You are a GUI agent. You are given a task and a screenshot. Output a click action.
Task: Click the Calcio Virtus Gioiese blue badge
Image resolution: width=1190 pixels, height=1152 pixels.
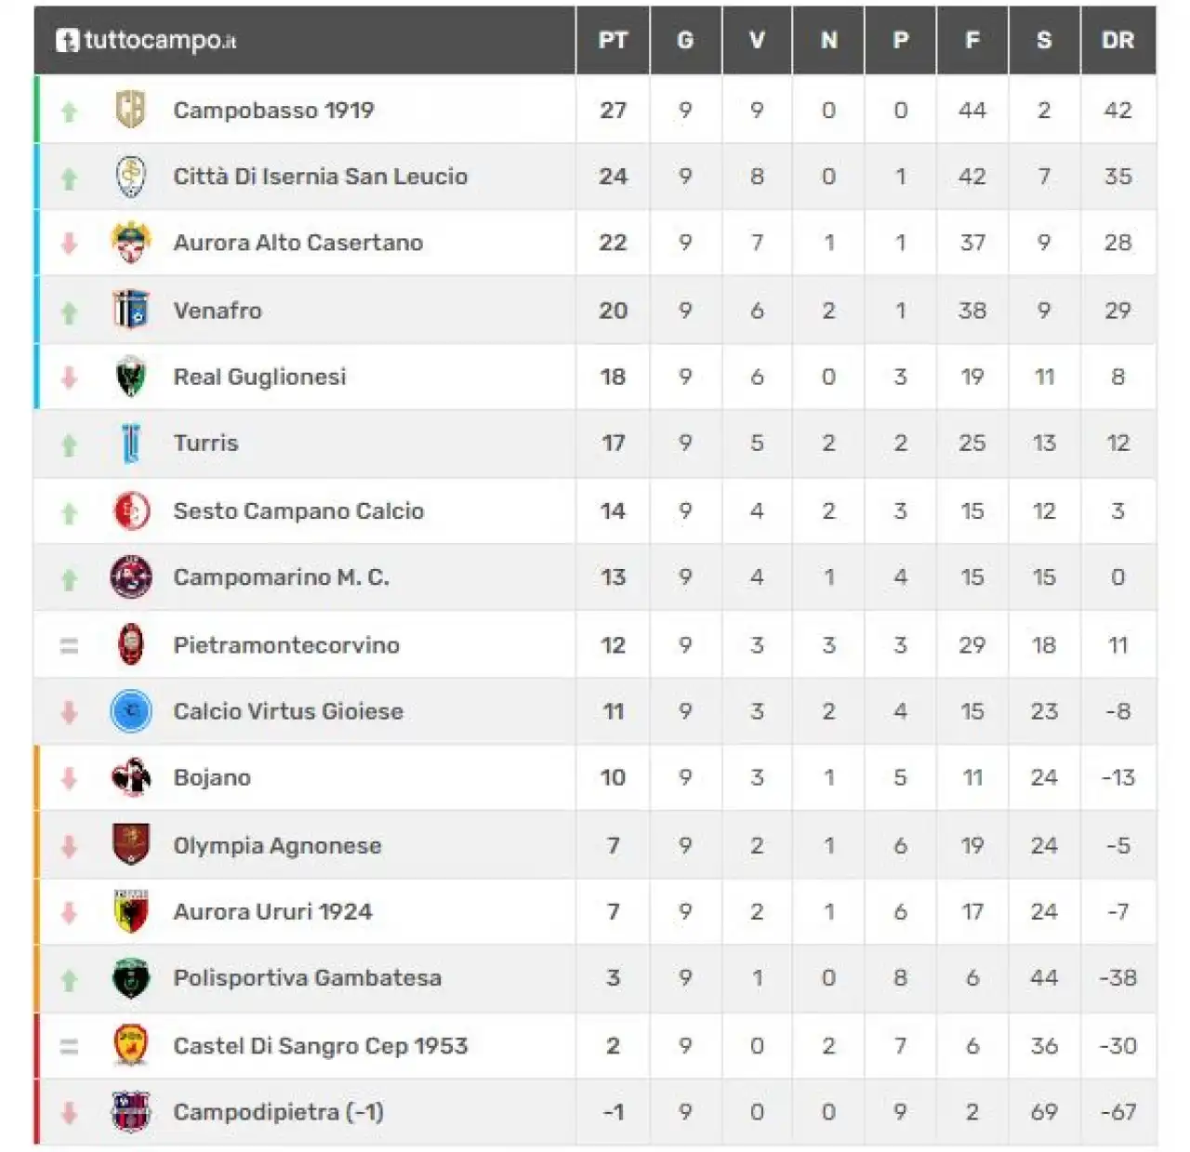click(131, 711)
